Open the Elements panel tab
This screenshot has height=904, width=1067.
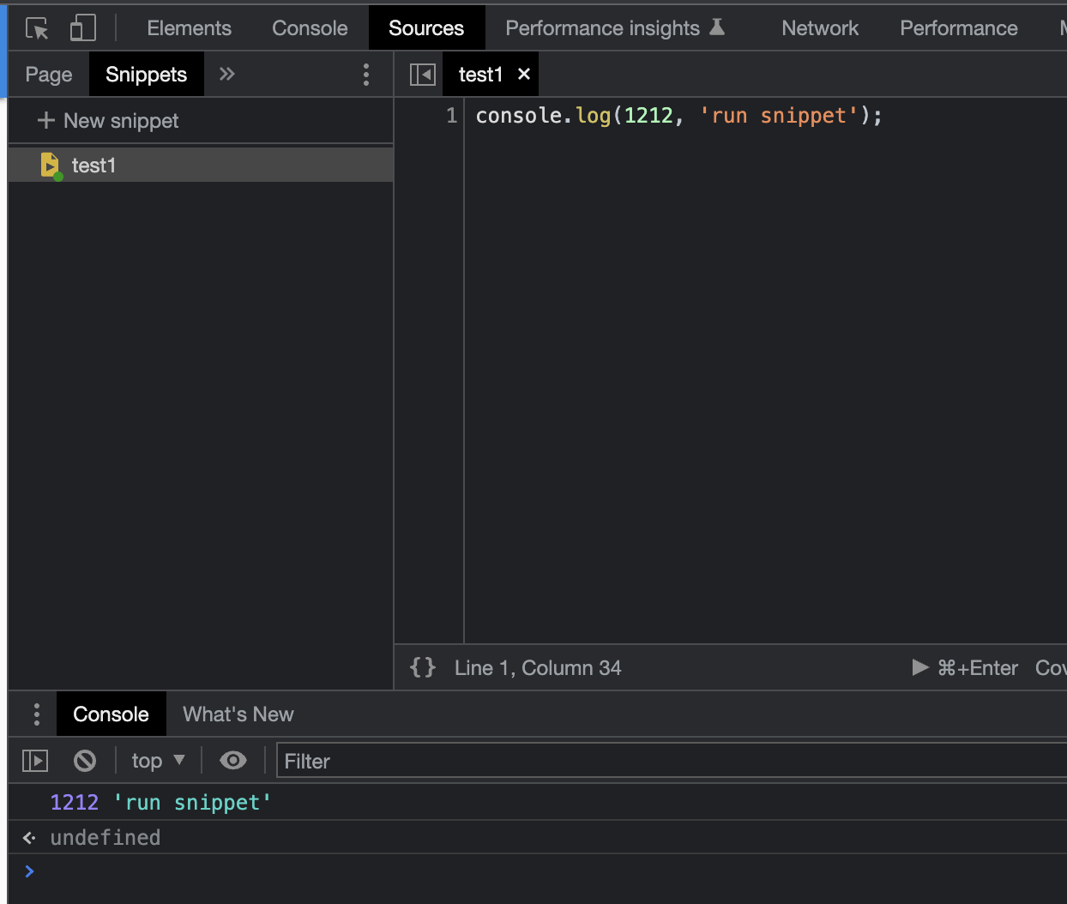tap(189, 28)
